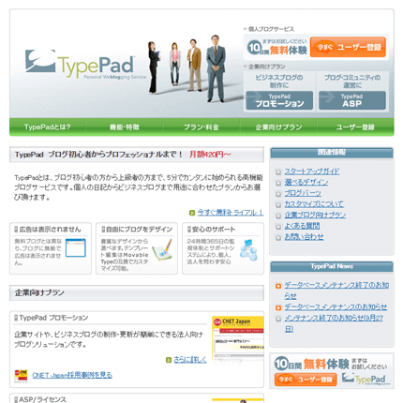Follow the 今すぐ無料トライアル link
Screen dimensions: 403x403
(x=231, y=213)
